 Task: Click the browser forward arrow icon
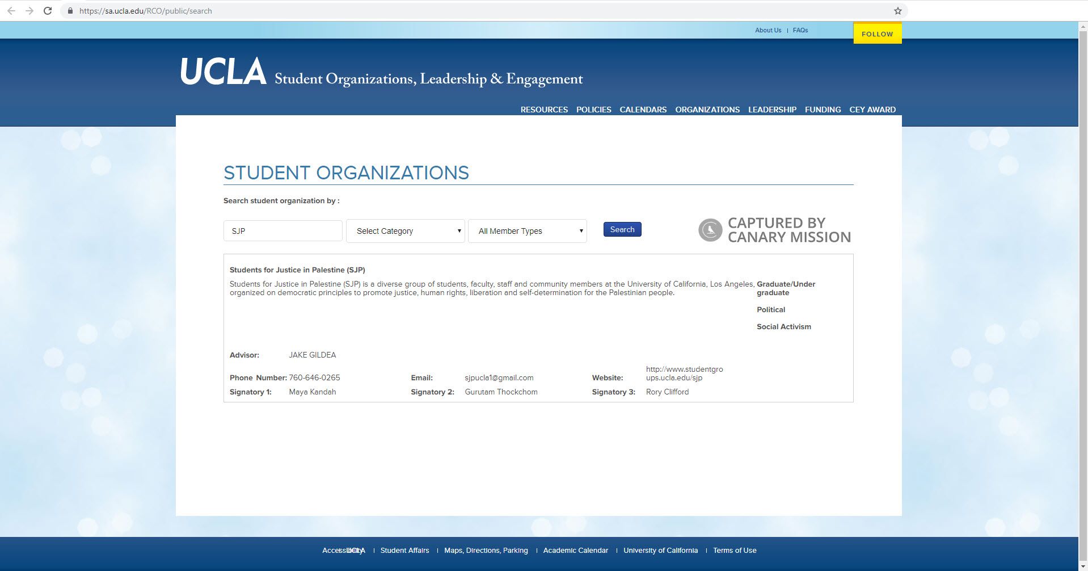click(x=29, y=11)
